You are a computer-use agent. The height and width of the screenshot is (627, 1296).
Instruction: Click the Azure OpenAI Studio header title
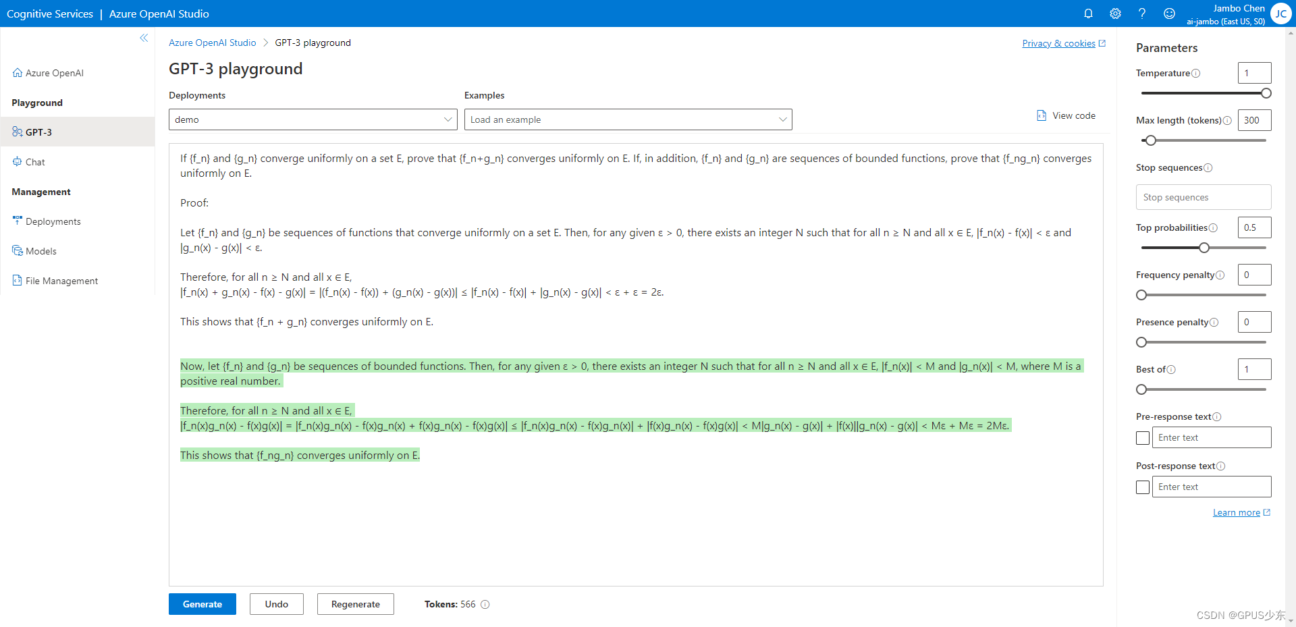point(159,13)
